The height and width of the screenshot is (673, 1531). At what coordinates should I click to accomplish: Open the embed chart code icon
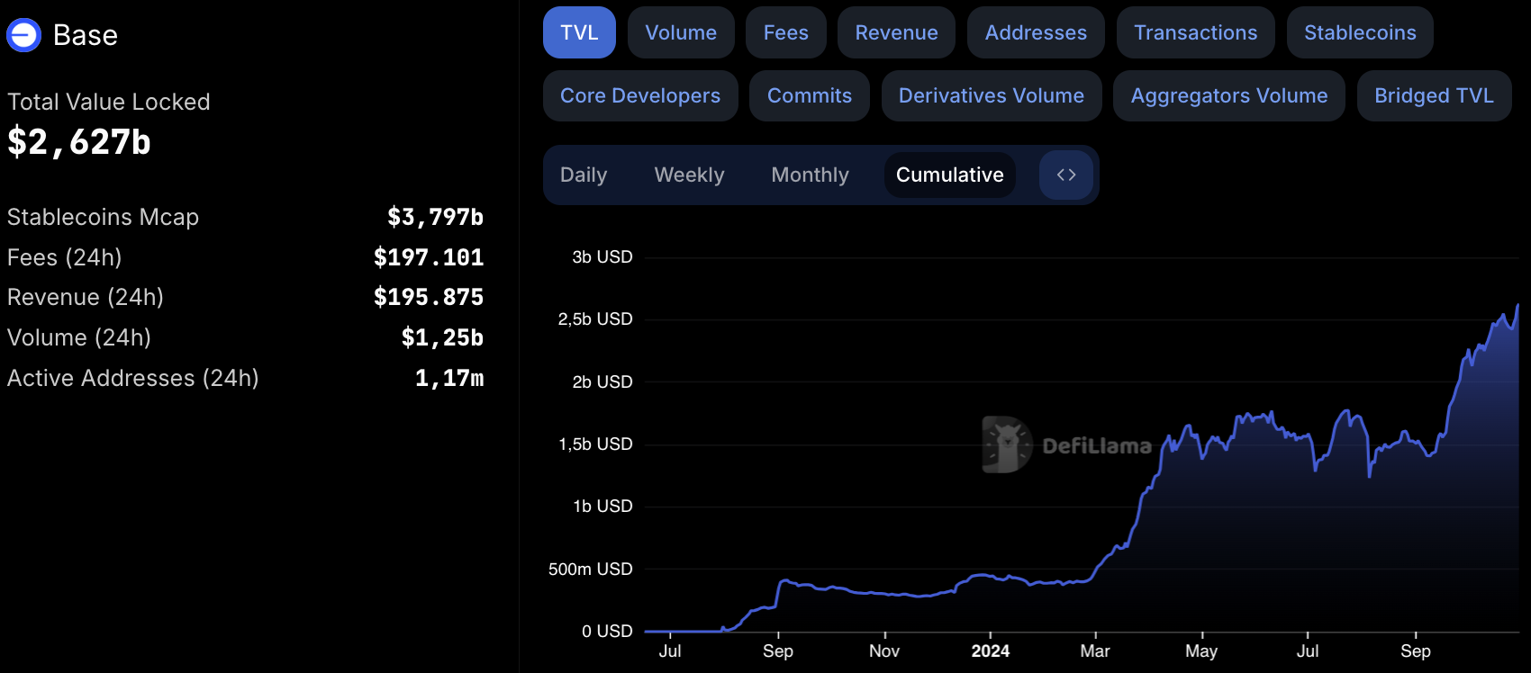click(1066, 175)
